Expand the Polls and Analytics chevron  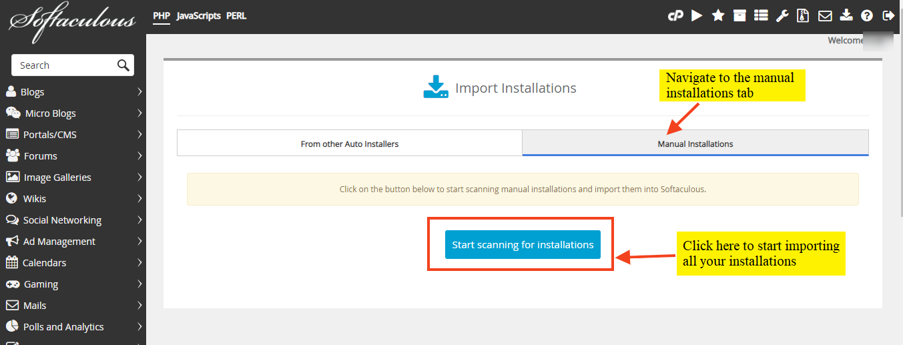[139, 326]
